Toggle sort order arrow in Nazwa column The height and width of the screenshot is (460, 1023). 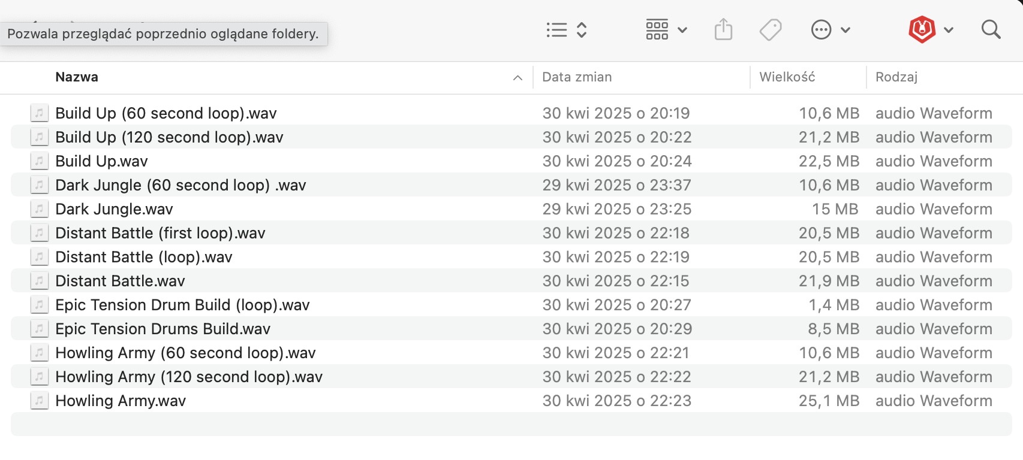[517, 78]
